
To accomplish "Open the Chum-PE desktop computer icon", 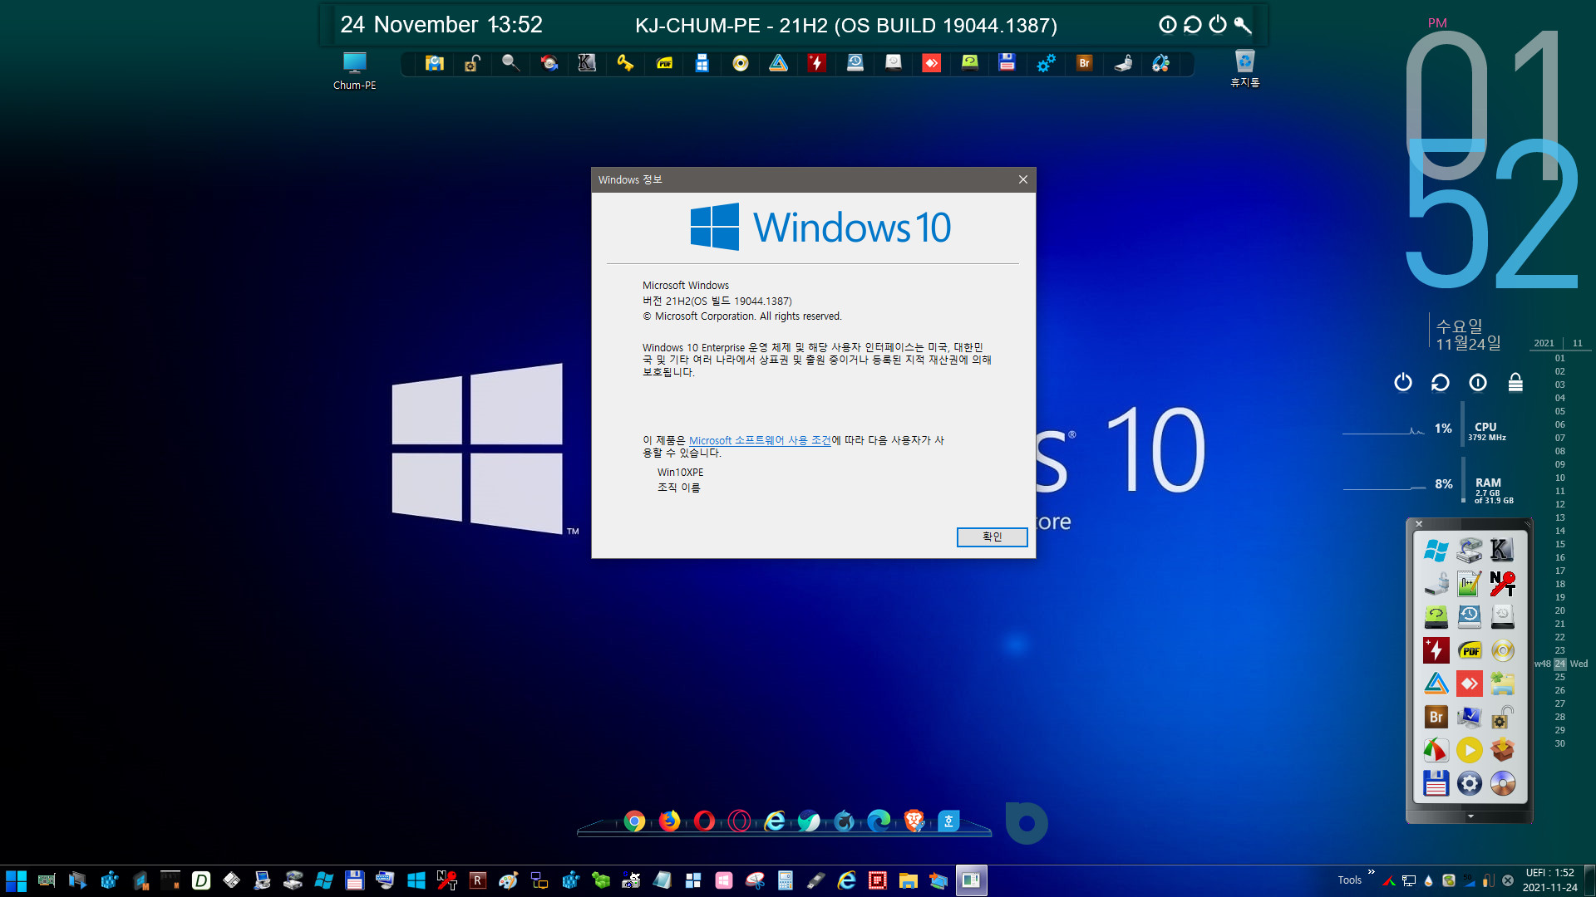I will click(354, 71).
